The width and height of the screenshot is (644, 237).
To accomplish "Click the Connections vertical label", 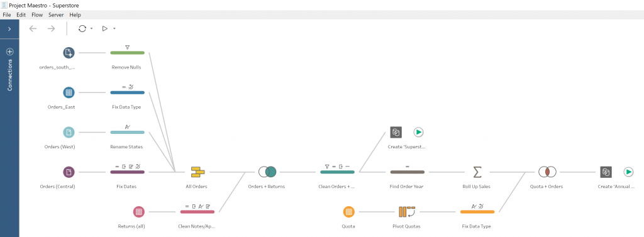I will click(x=10, y=75).
